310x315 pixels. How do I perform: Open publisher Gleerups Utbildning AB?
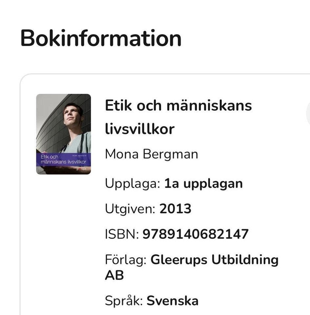tap(214, 260)
